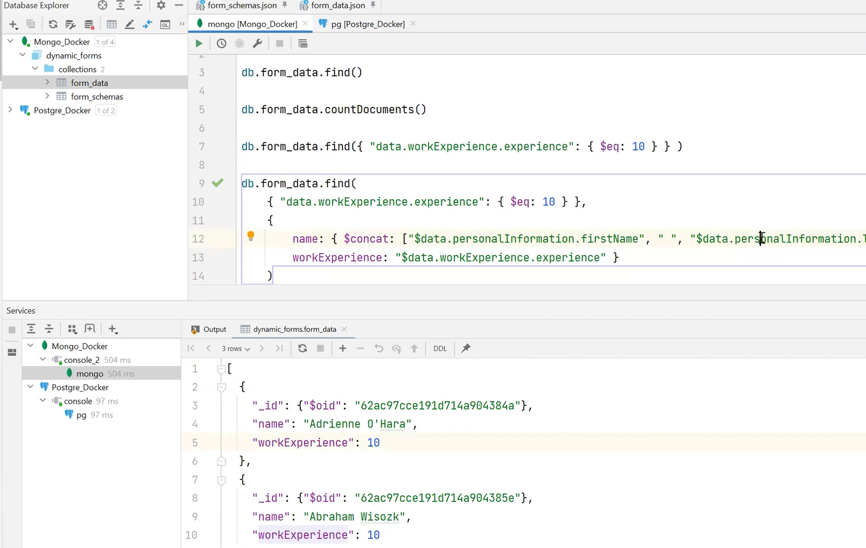
Task: Collapse the JSON array with the fold marker
Action: coord(221,369)
